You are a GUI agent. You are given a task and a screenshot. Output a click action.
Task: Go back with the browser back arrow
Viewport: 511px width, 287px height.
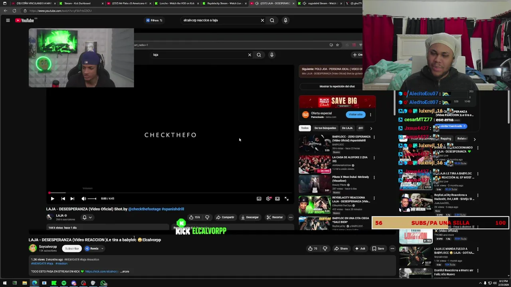point(5,11)
